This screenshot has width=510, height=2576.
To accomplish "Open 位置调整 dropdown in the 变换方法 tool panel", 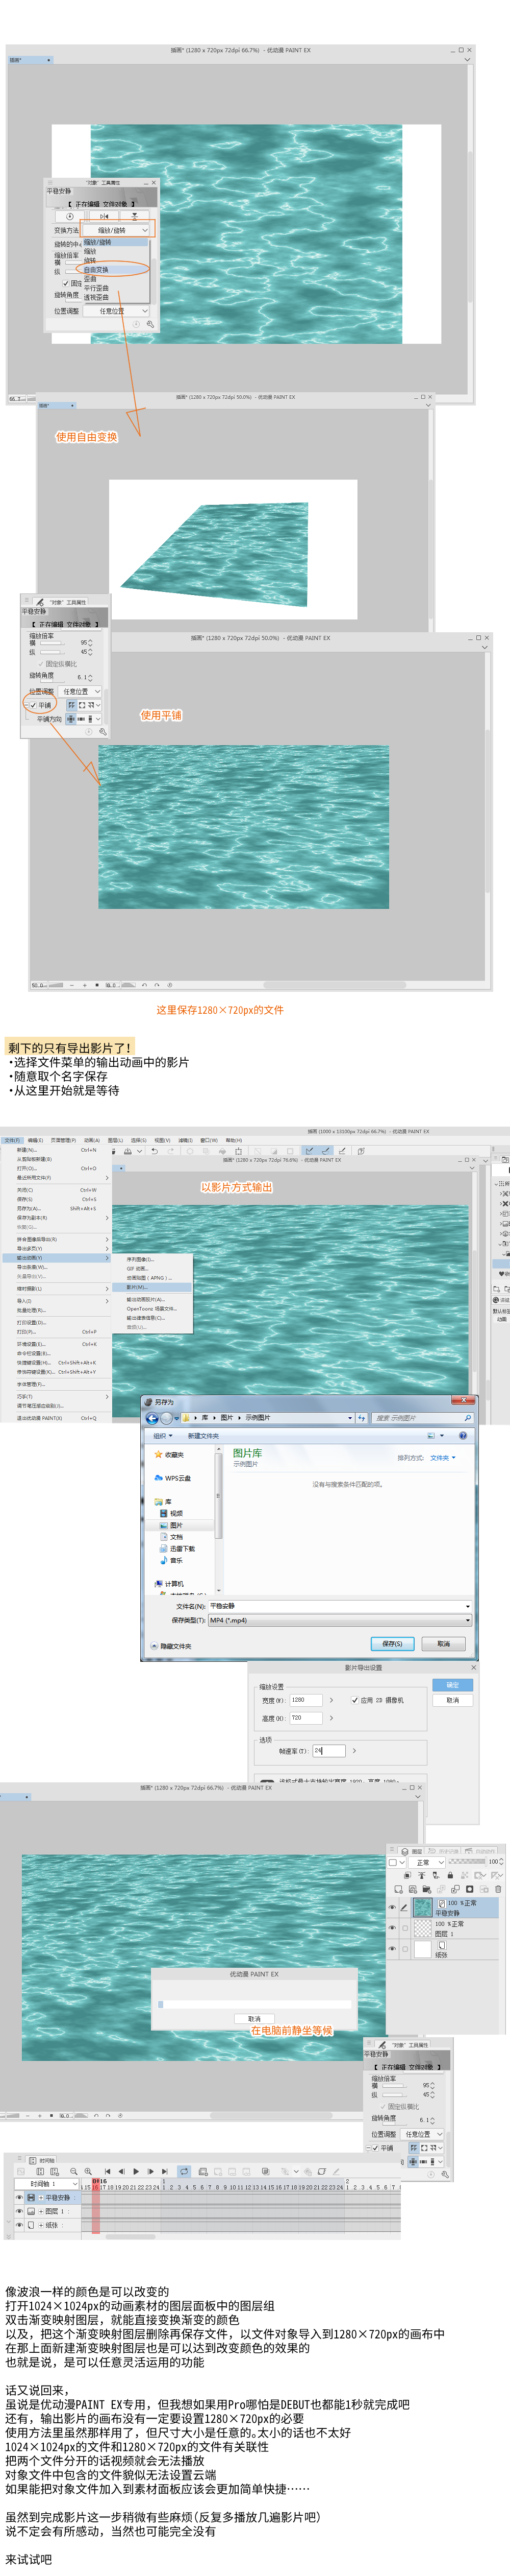I will click(116, 311).
